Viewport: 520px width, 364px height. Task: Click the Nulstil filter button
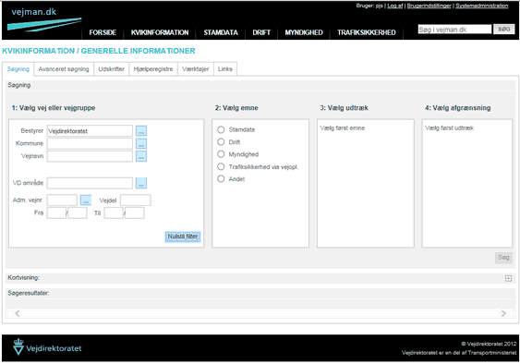[182, 237]
